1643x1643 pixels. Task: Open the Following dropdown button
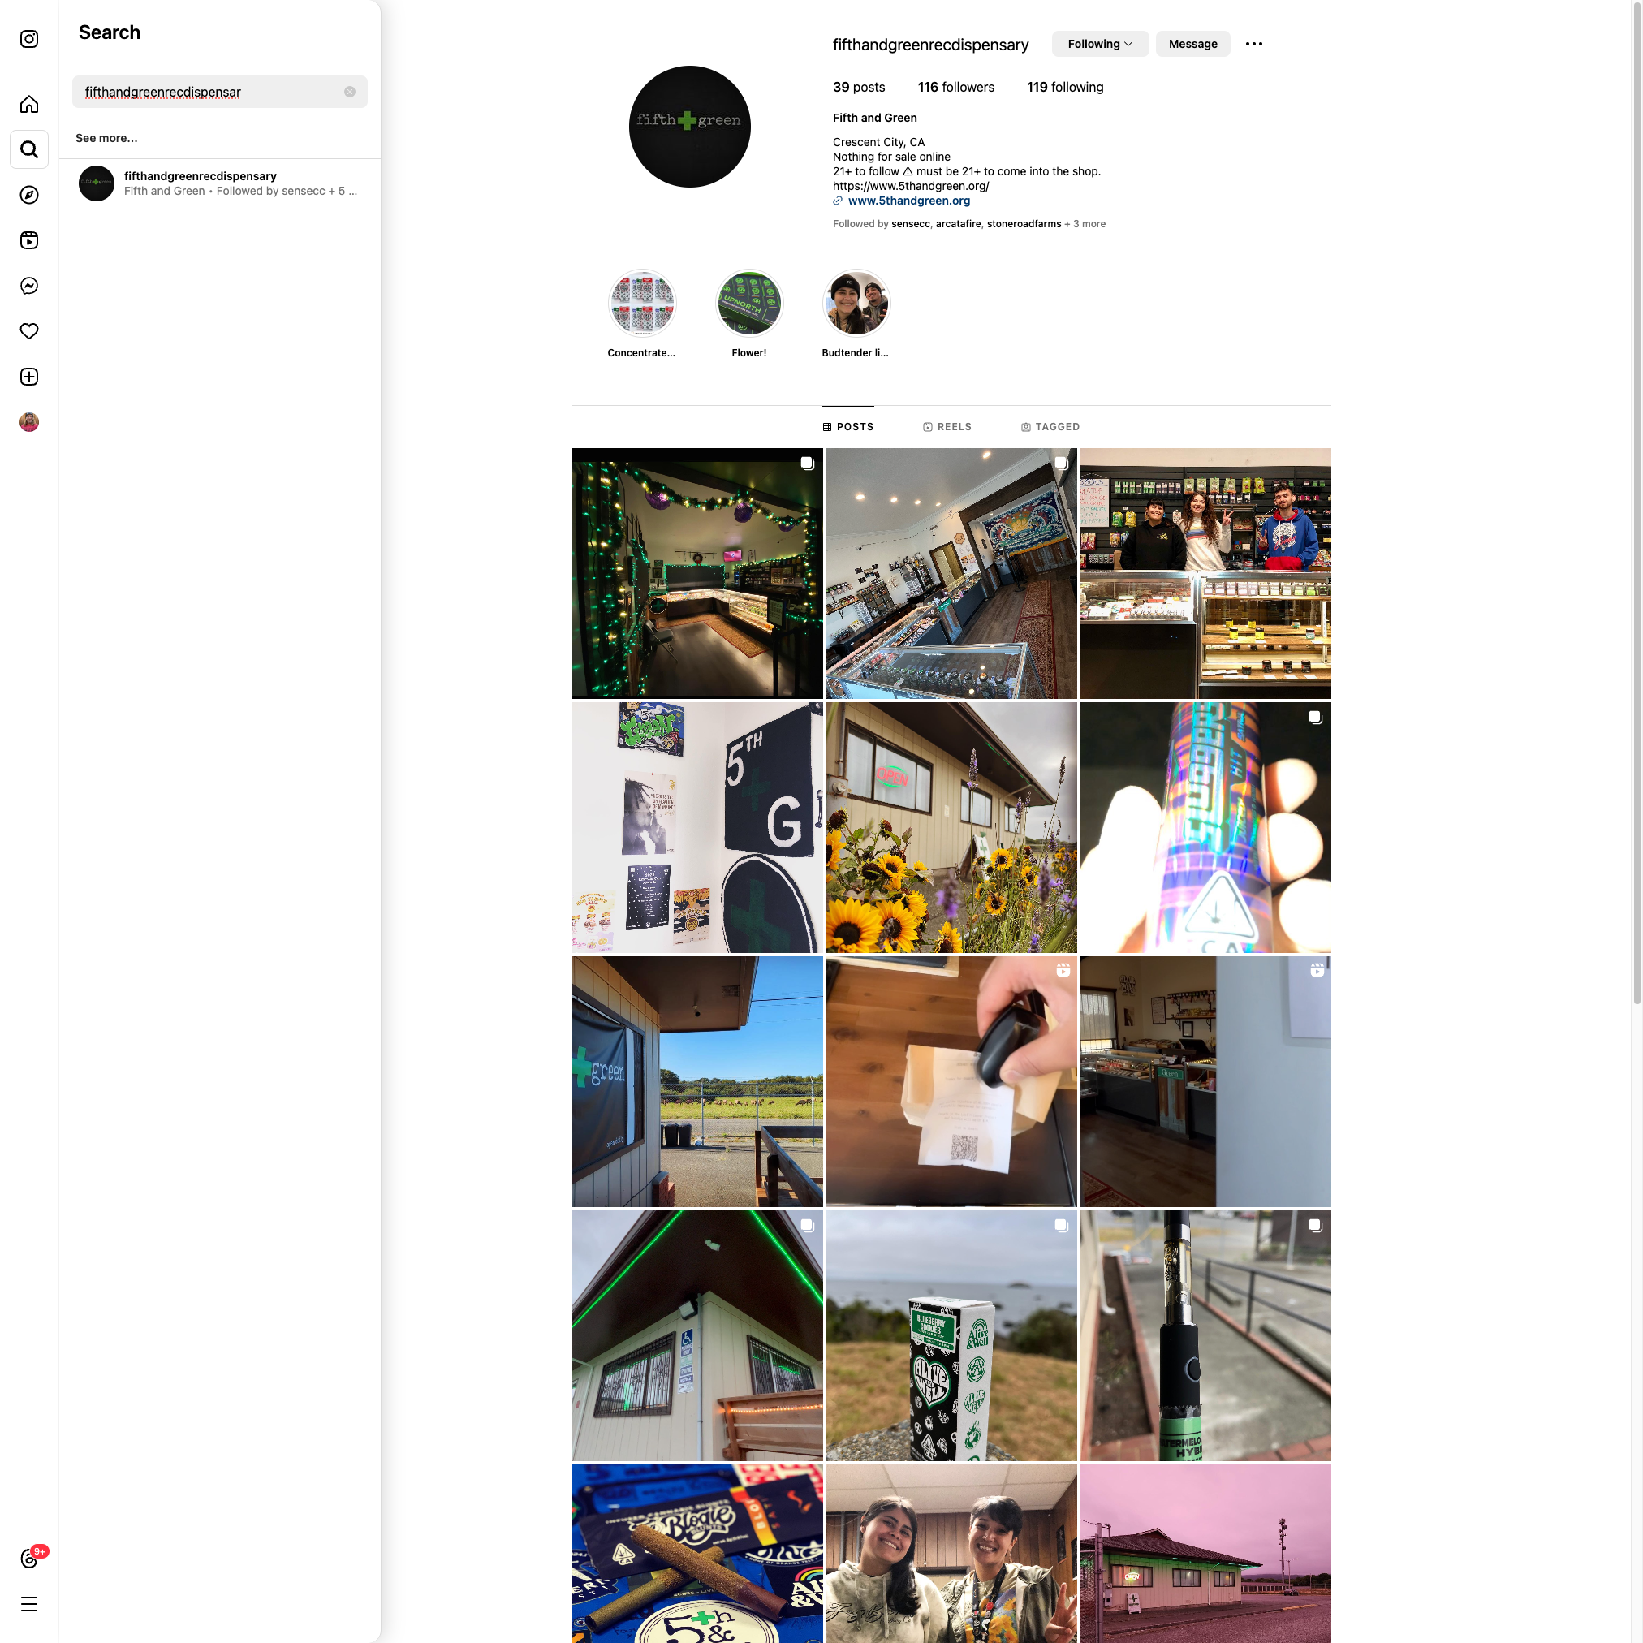pyautogui.click(x=1100, y=44)
